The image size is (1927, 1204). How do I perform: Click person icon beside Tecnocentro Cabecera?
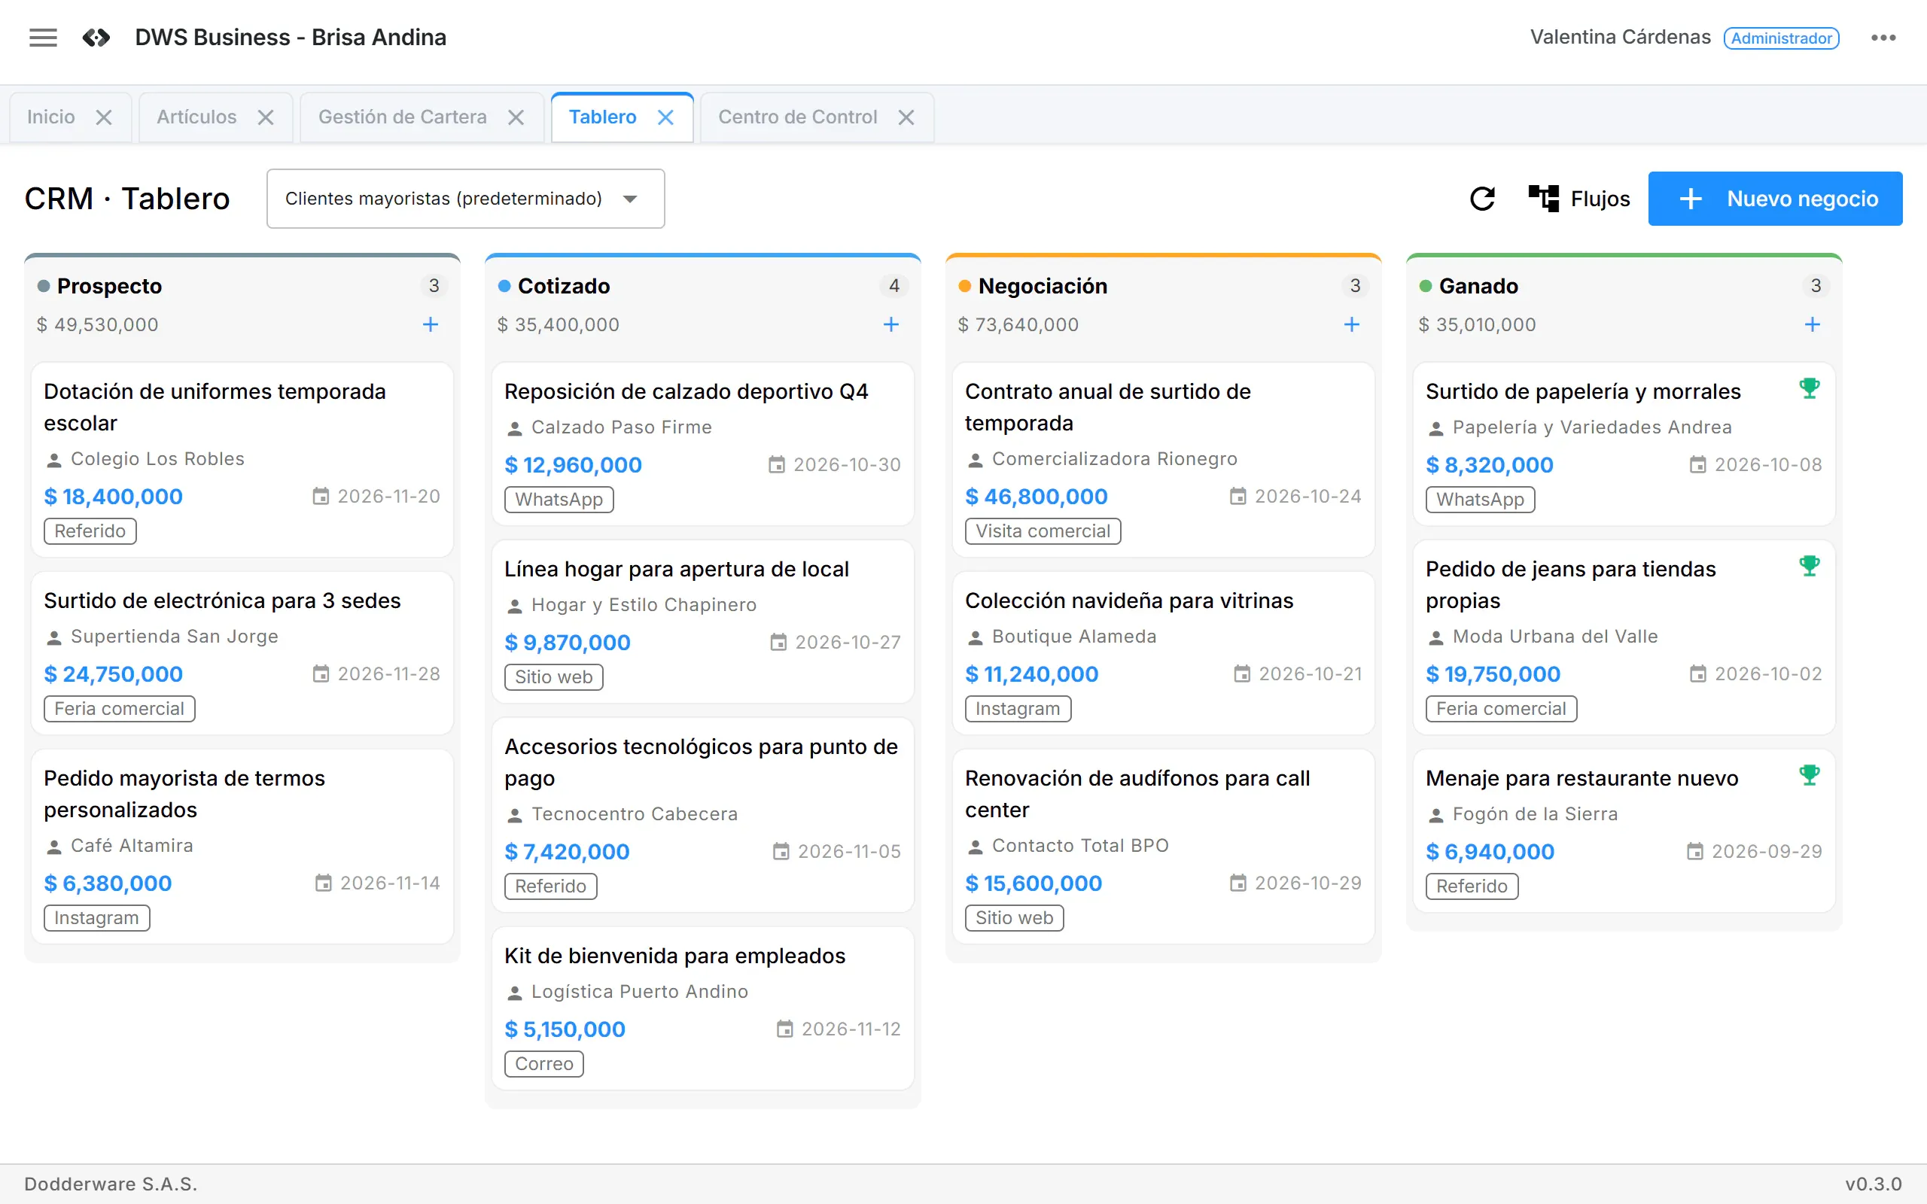pos(514,815)
